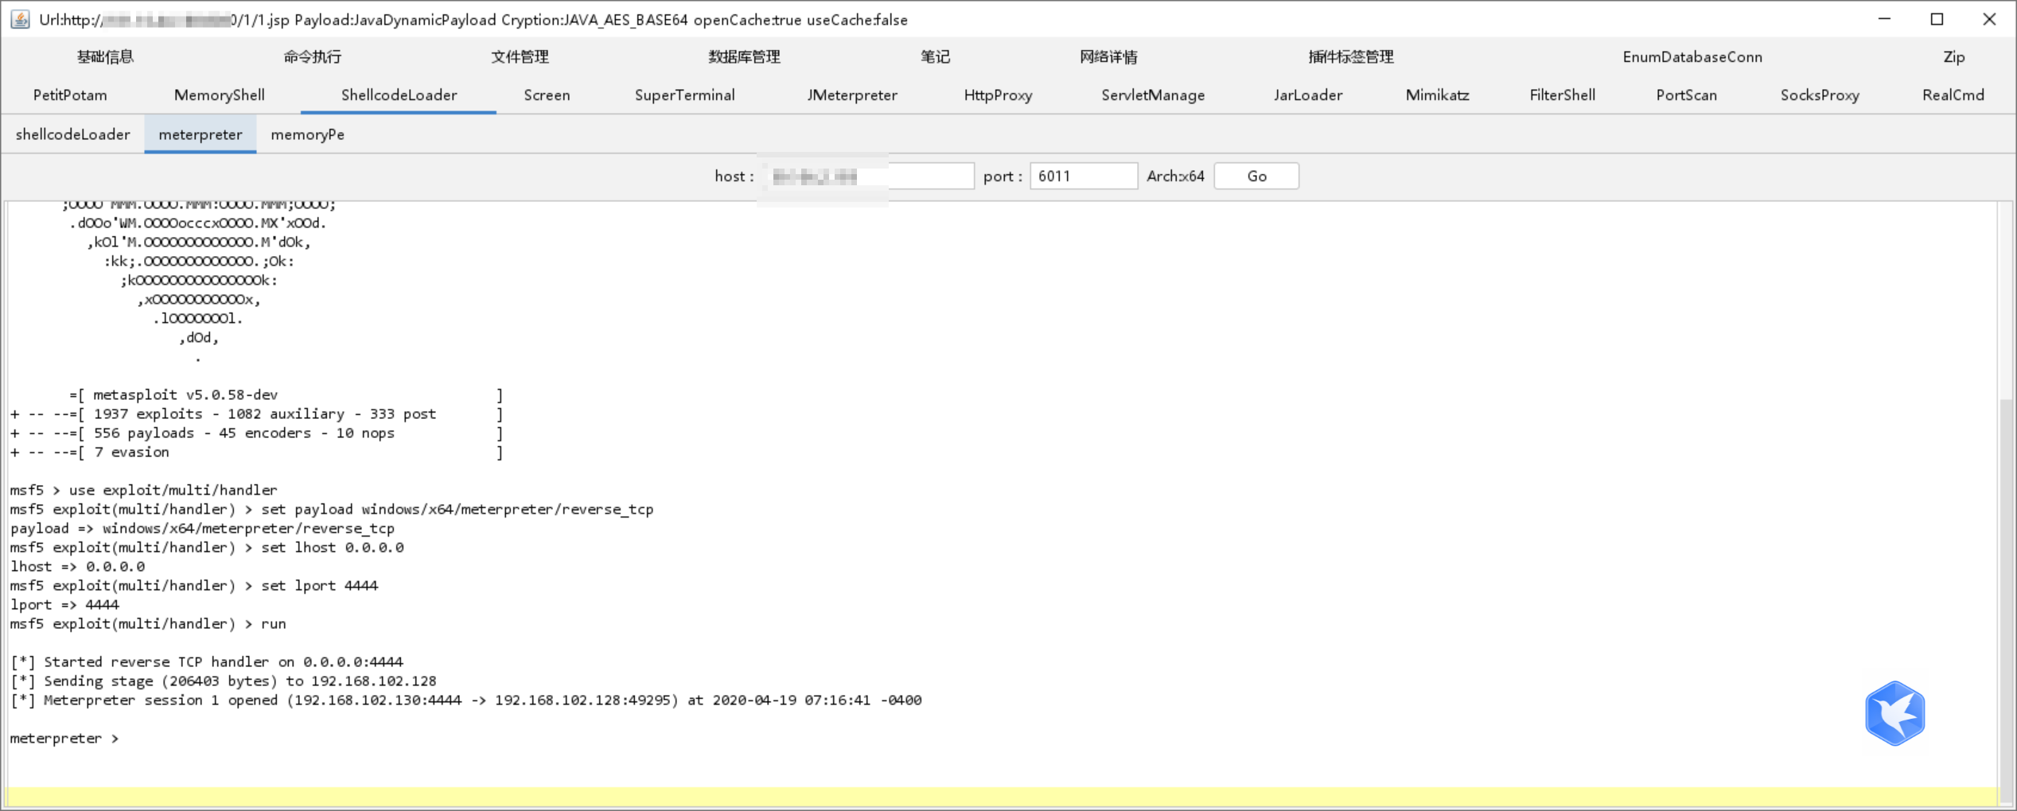Select the EnumDatabaseConn tab
The image size is (2017, 811).
pos(1692,56)
